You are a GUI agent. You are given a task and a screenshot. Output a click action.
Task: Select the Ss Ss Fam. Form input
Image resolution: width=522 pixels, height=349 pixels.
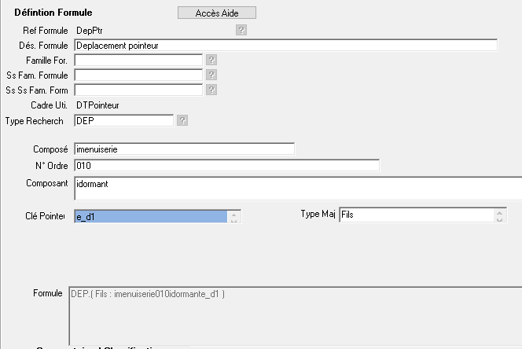pos(138,90)
